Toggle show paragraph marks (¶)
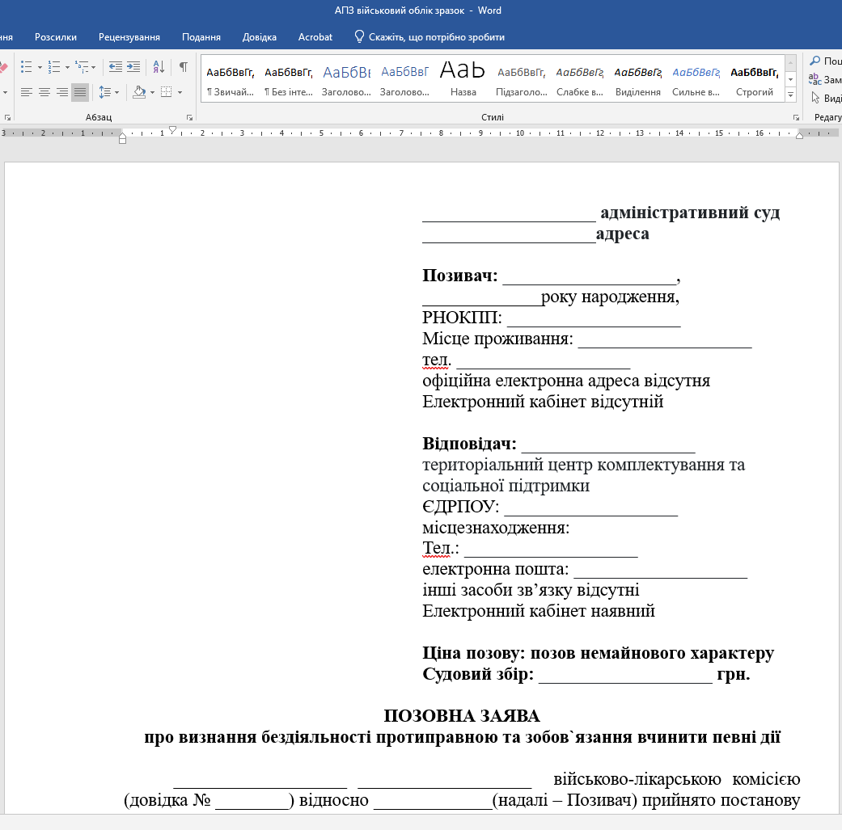Image resolution: width=842 pixels, height=830 pixels. pos(184,66)
